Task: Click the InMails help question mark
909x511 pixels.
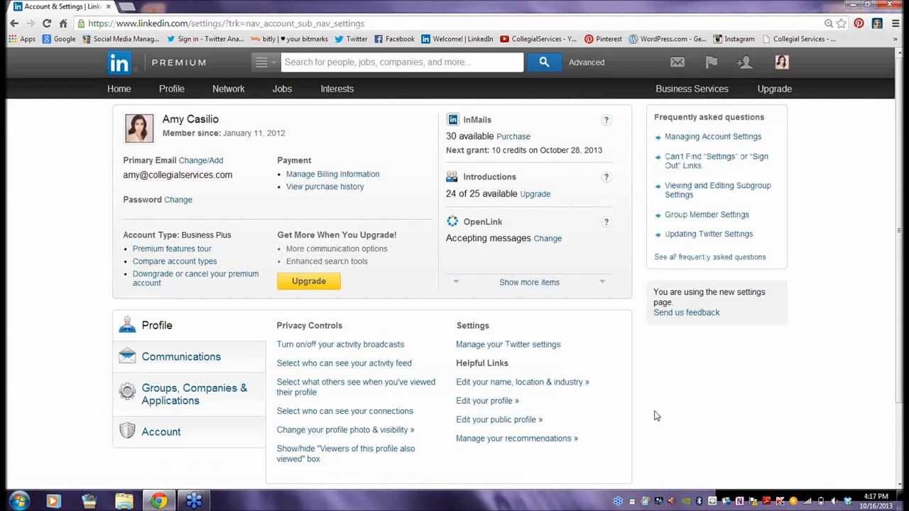Action: click(606, 120)
